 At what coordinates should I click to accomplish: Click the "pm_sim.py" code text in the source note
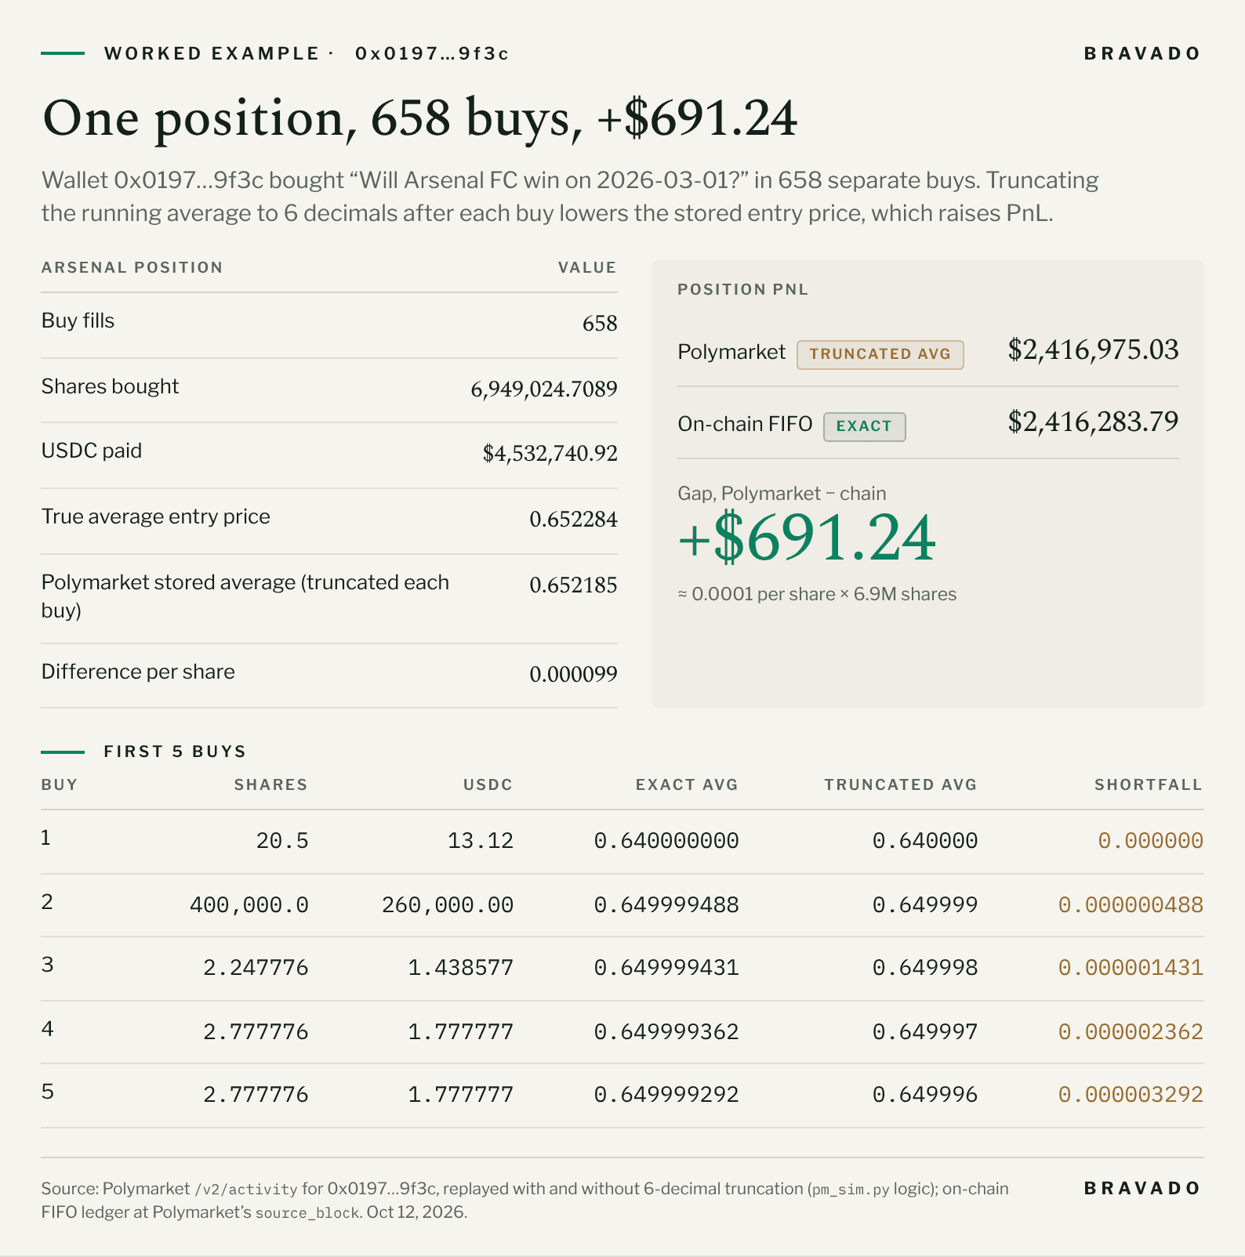point(851,1190)
